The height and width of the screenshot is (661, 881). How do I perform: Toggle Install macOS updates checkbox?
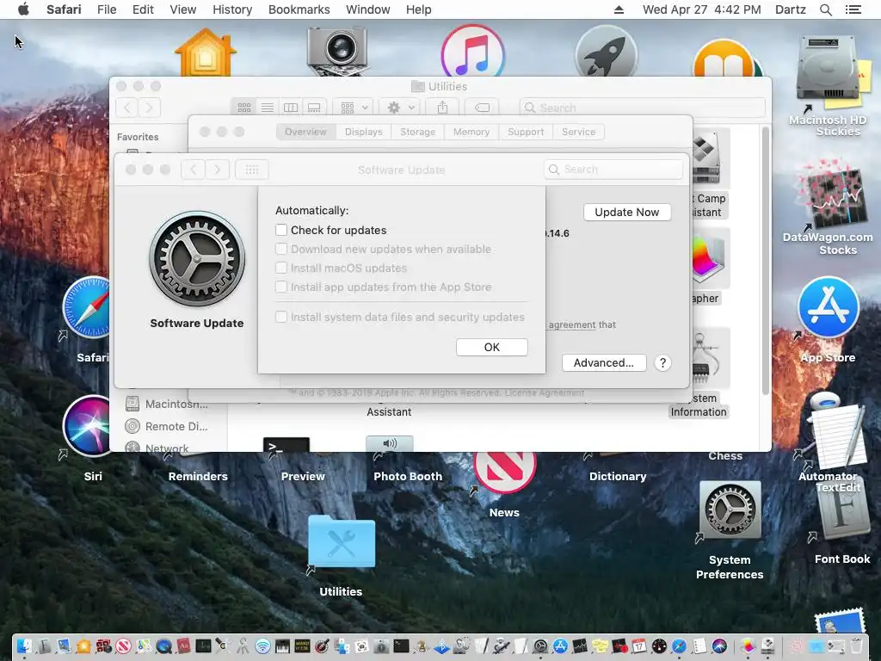(281, 269)
